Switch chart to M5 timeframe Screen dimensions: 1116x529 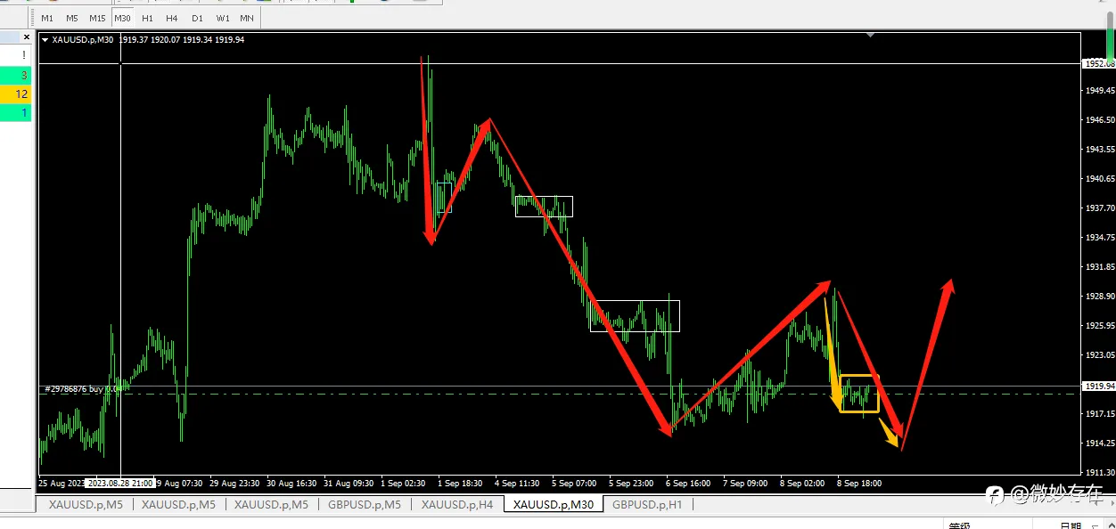click(71, 18)
